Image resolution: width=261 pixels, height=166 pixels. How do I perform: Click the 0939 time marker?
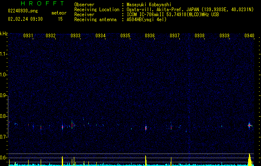pos(224,36)
